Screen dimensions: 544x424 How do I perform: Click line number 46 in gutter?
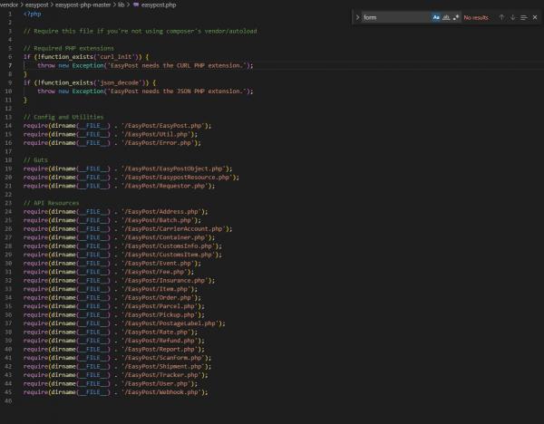point(8,401)
